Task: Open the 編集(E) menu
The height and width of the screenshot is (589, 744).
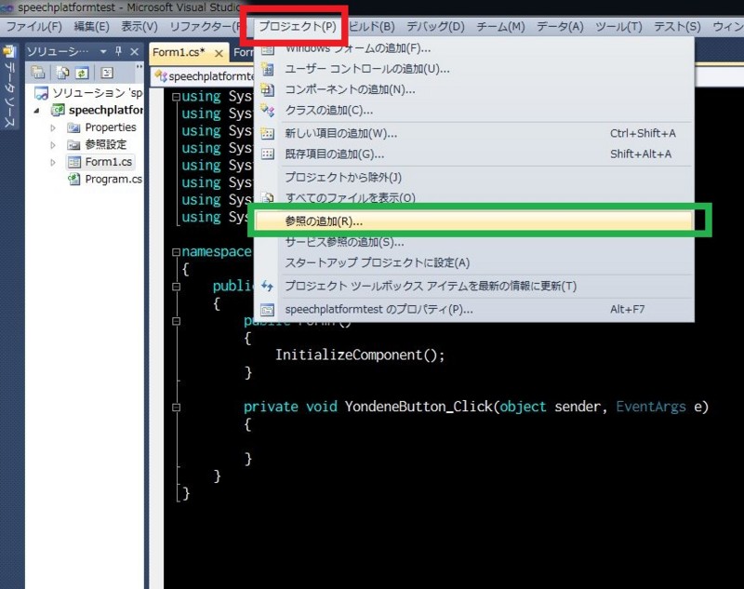Action: (x=91, y=27)
